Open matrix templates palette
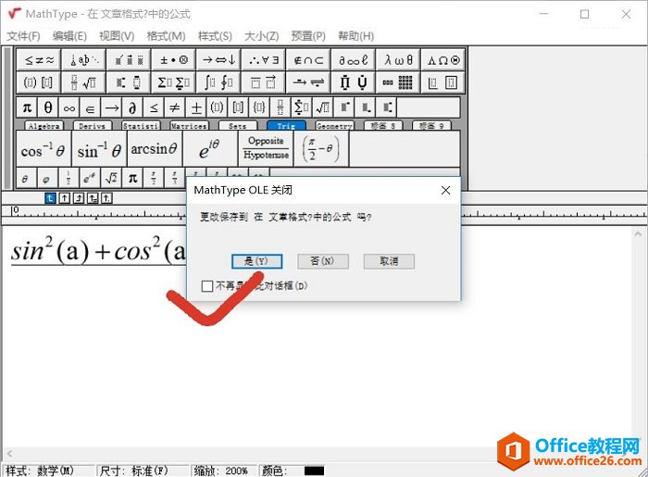This screenshot has width=648, height=477. (399, 82)
